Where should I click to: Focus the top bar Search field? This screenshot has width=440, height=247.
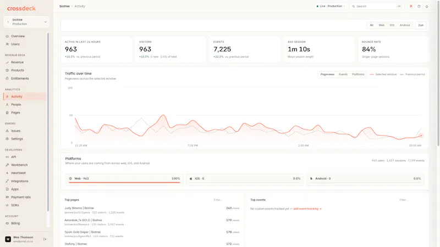(376, 6)
